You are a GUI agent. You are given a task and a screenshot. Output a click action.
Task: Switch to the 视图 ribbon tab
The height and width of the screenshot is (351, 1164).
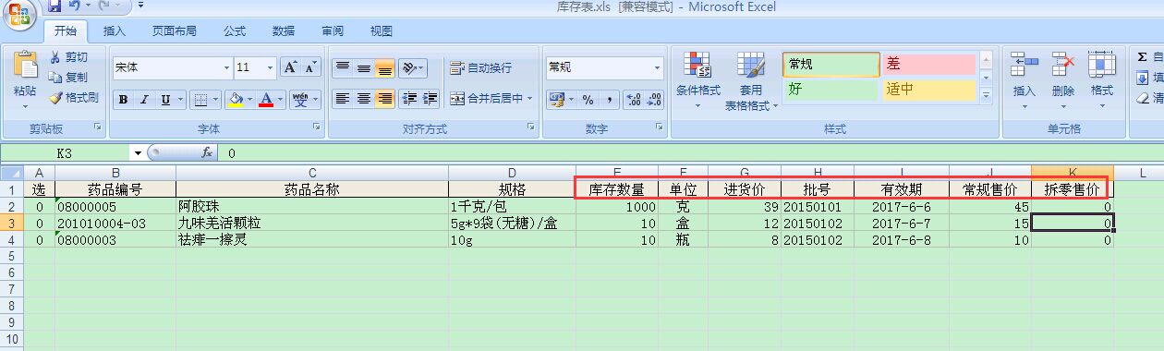[x=381, y=30]
